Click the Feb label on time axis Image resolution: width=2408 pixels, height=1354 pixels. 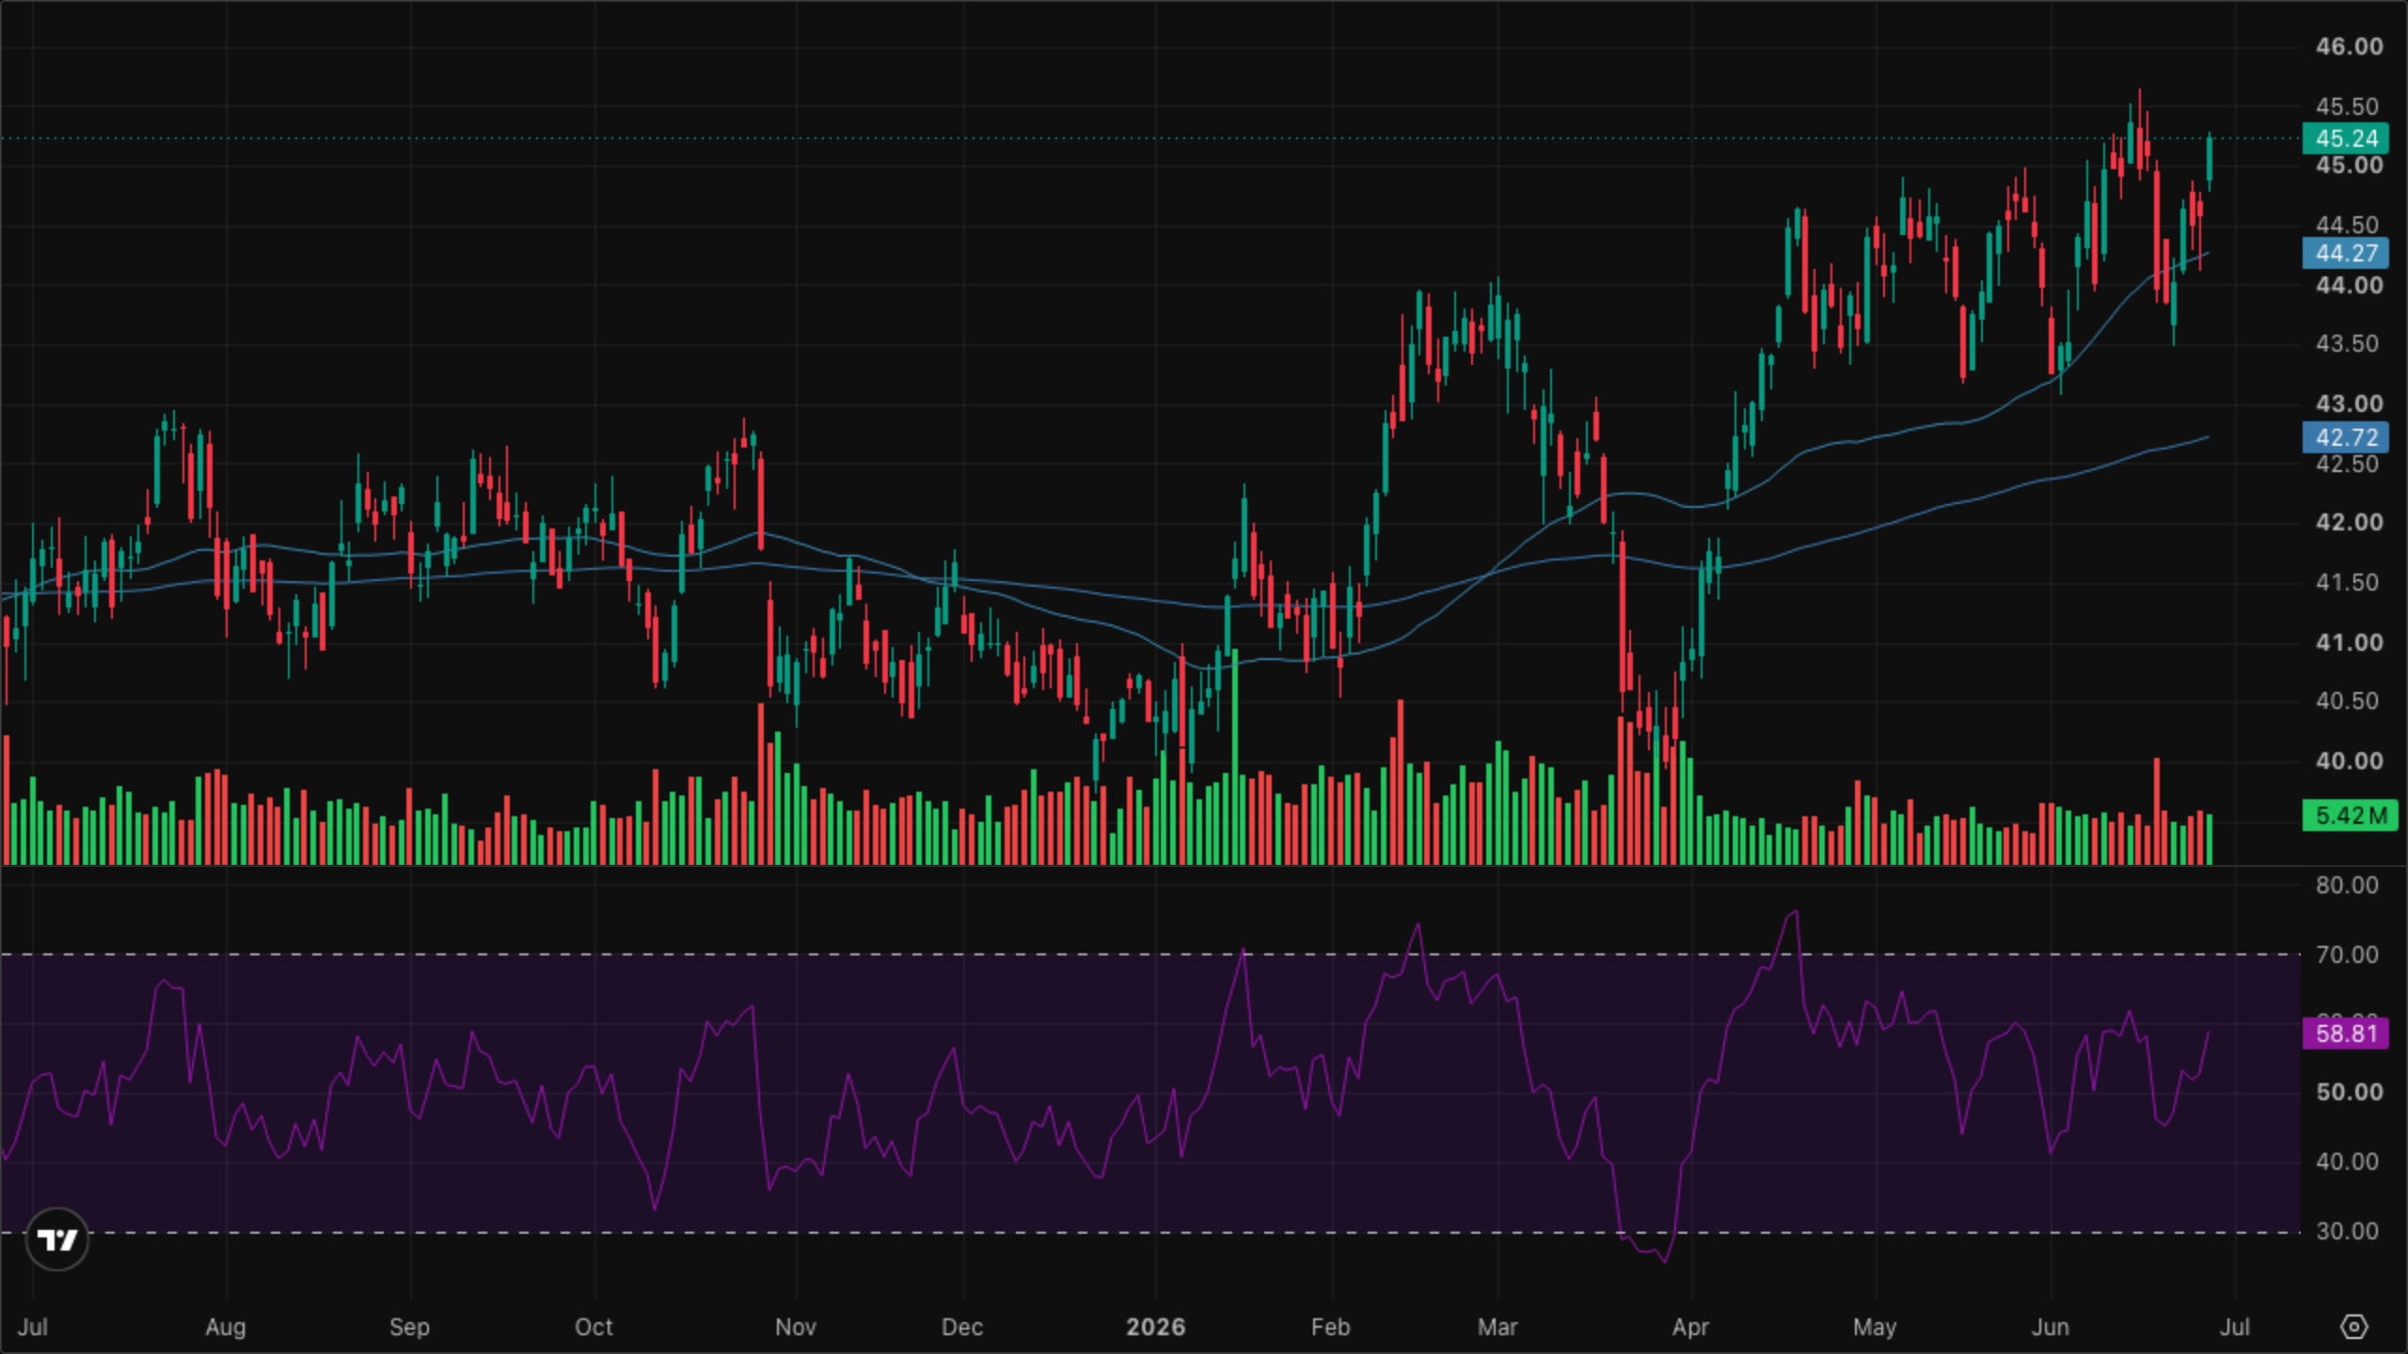1331,1327
